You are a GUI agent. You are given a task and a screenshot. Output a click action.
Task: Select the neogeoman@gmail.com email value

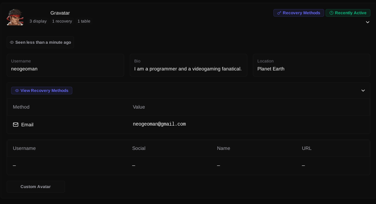(159, 124)
